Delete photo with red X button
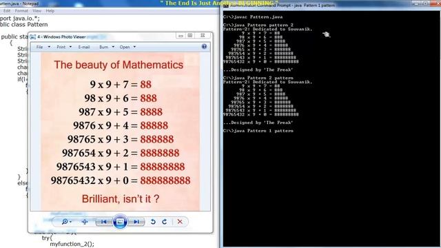Screen dimensions: 441x248 coord(180,222)
